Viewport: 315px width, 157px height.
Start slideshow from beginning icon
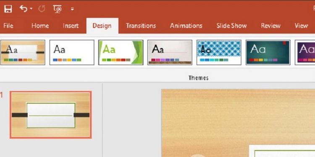tap(58, 9)
